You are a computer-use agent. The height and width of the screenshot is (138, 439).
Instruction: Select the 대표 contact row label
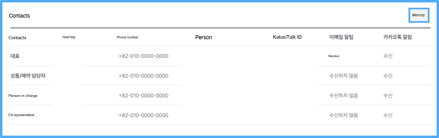tap(15, 56)
